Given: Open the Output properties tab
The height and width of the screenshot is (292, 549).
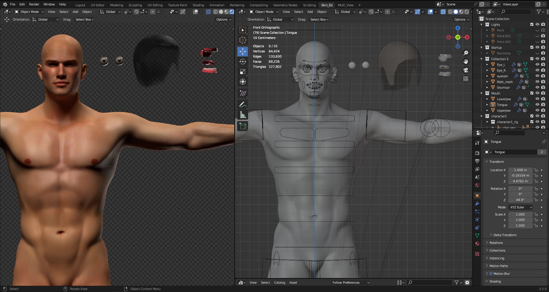Looking at the screenshot, I should click(477, 161).
